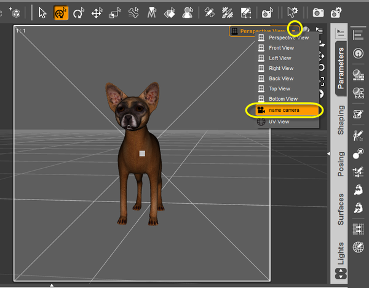Select the Spot Render camera tool

268,13
